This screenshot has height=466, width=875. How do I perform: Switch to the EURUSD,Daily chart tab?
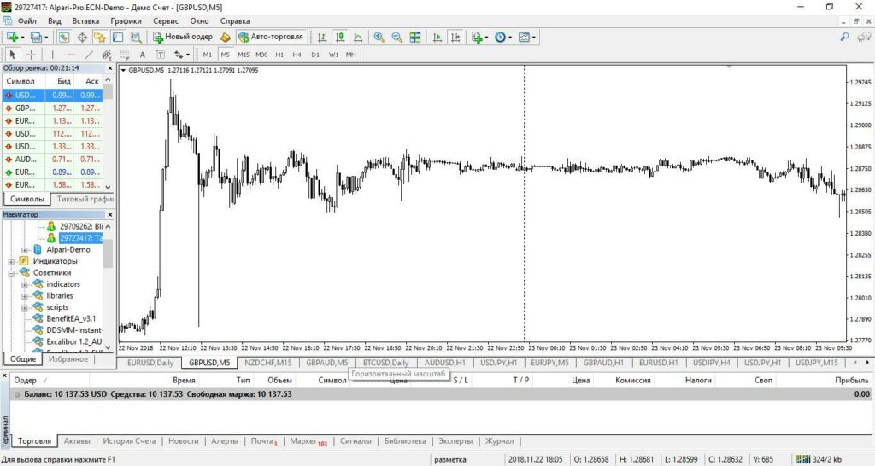(x=150, y=363)
